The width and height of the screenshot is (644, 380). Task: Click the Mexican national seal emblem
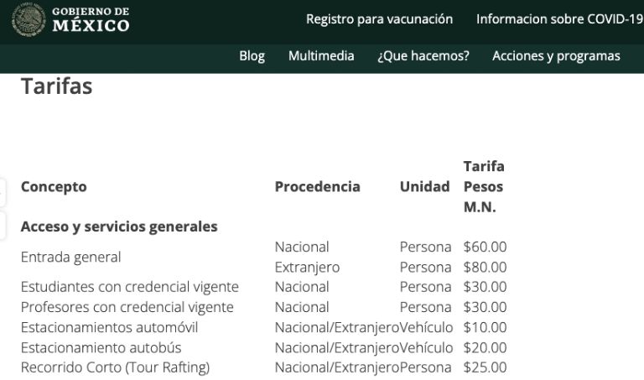click(x=28, y=19)
